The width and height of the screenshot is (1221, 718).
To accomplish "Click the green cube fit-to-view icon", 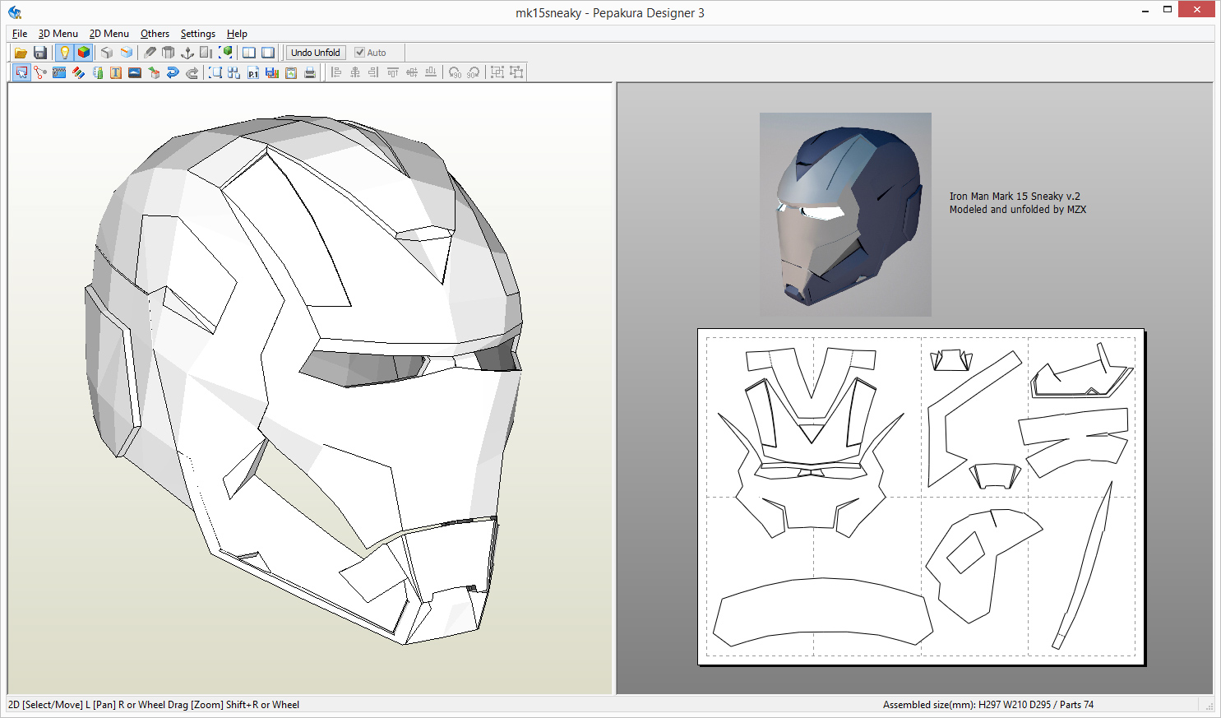I will coord(225,53).
